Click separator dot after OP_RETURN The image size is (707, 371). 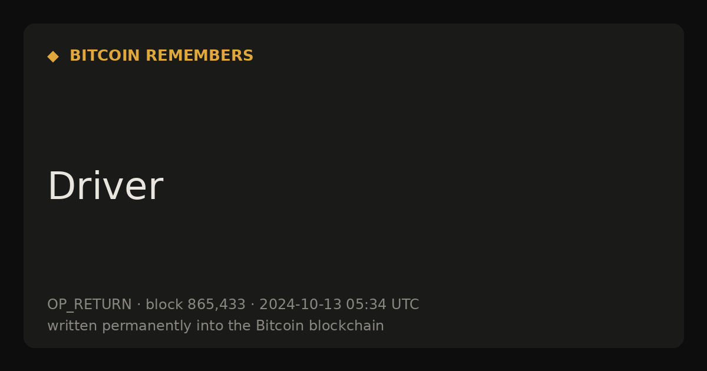click(139, 305)
